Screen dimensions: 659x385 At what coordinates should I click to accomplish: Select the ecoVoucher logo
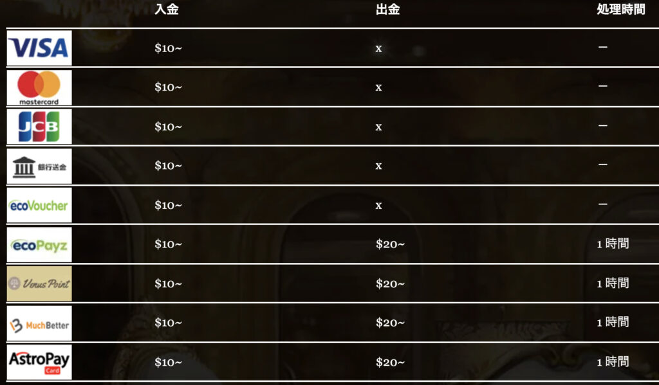pyautogui.click(x=39, y=205)
